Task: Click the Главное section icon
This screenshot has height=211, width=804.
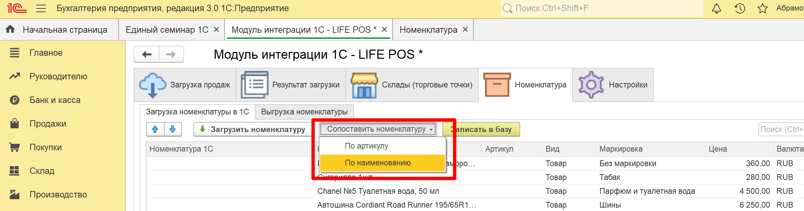Action: coord(15,53)
